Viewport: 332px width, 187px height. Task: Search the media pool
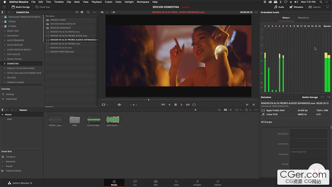[246, 110]
